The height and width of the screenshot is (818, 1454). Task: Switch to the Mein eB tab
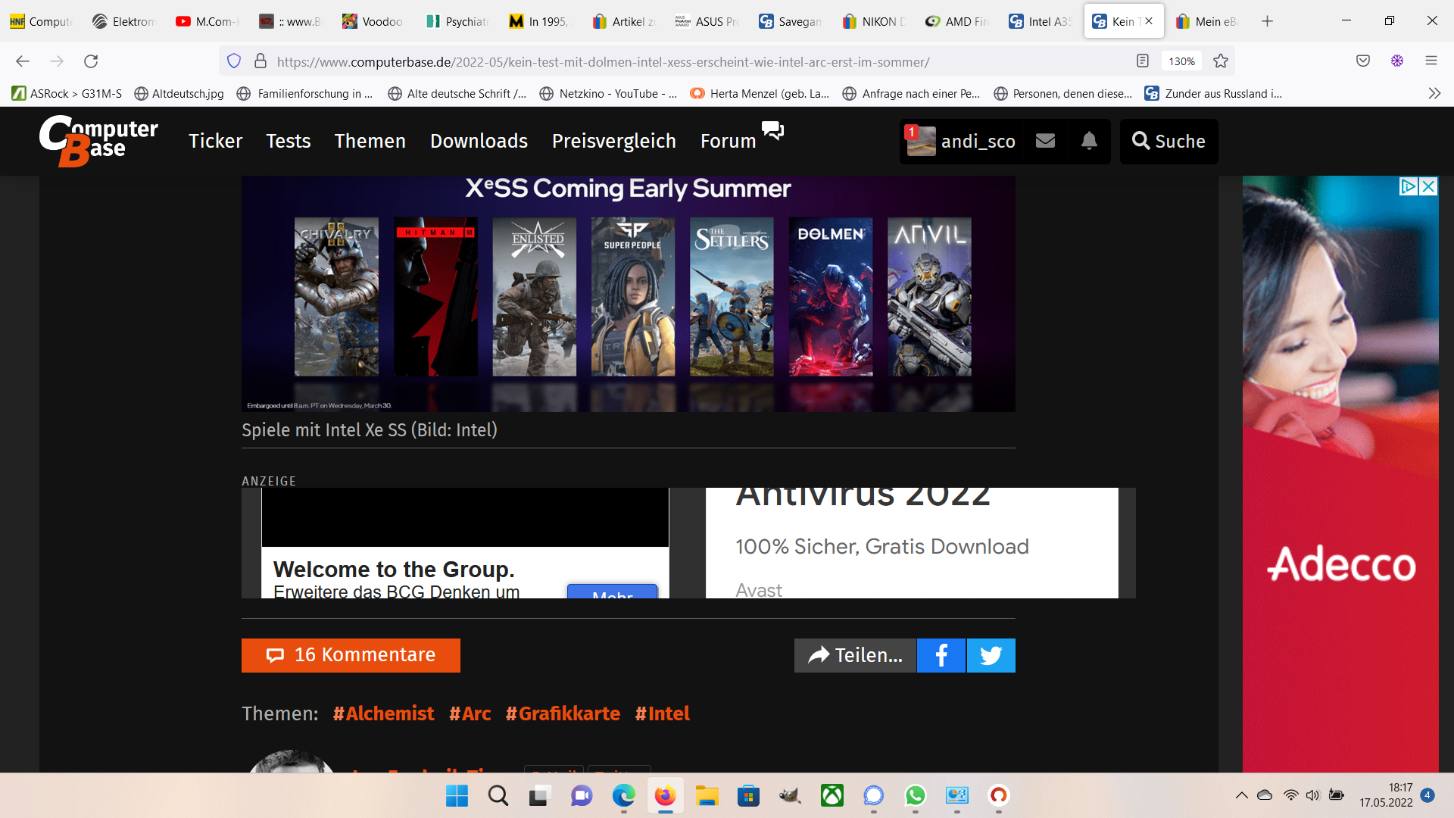coord(1207,21)
